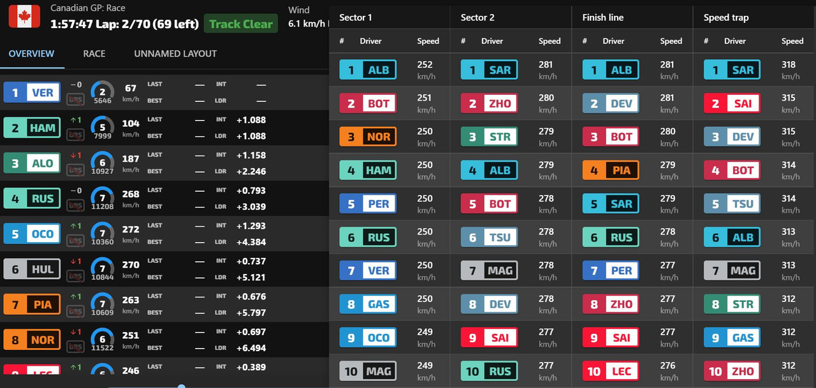Click the Canadian GP: Race title
This screenshot has width=816, height=388.
click(88, 8)
